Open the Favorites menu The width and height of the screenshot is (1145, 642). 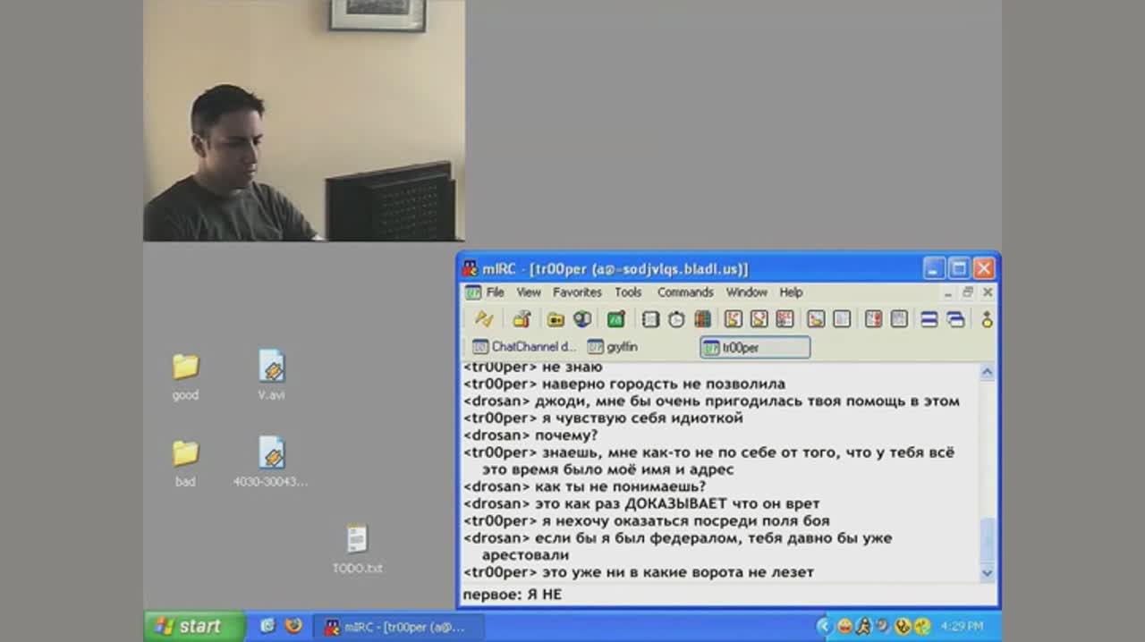point(577,292)
